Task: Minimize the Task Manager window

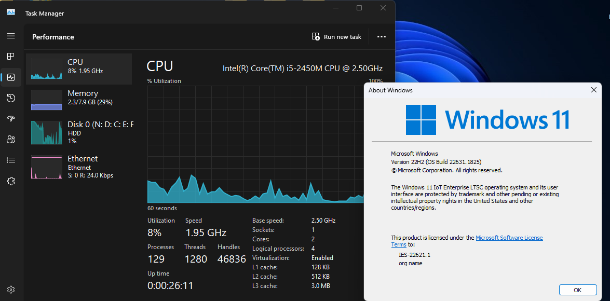Action: [x=335, y=8]
